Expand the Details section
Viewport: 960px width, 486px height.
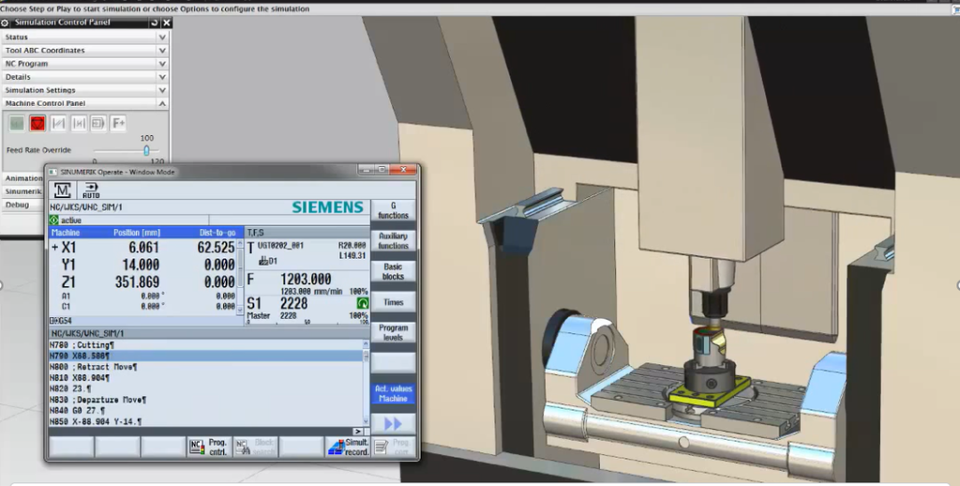pyautogui.click(x=85, y=77)
